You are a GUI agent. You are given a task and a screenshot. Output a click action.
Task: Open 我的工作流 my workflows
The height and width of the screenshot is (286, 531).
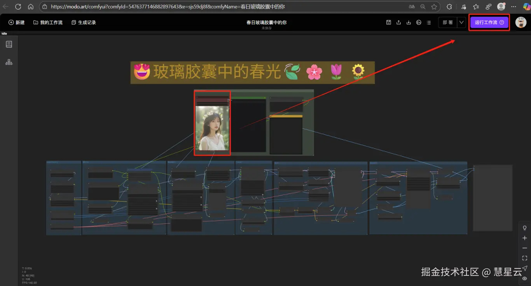point(48,23)
